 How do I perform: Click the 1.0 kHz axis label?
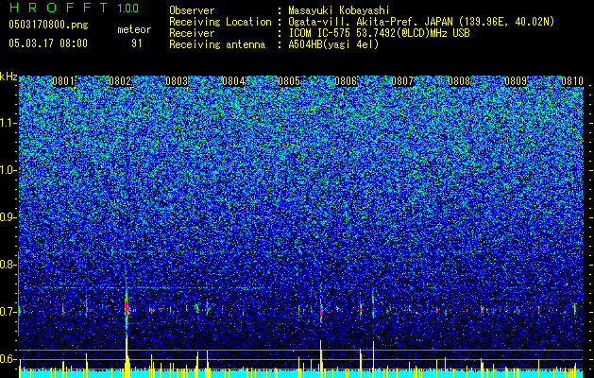coord(8,170)
